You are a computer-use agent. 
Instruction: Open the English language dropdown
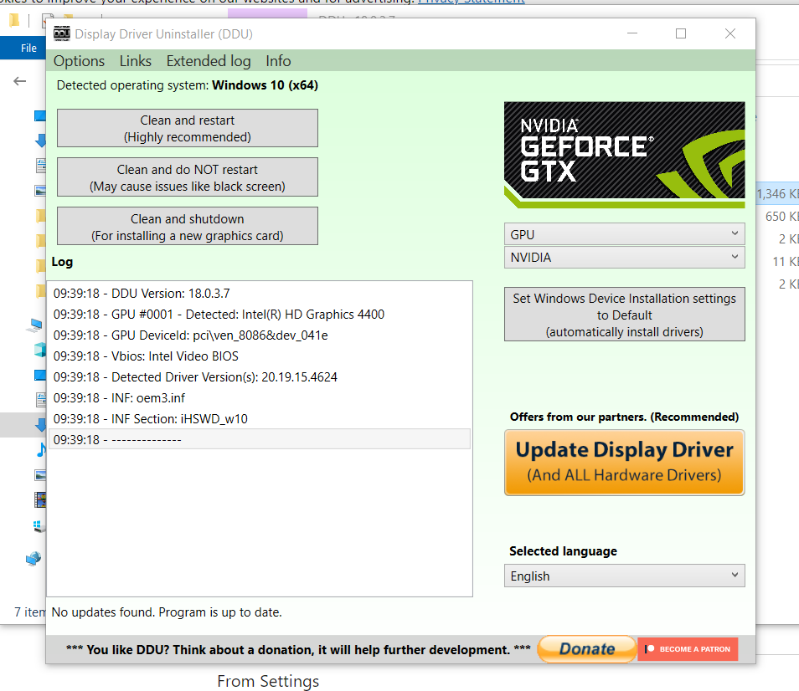point(624,576)
